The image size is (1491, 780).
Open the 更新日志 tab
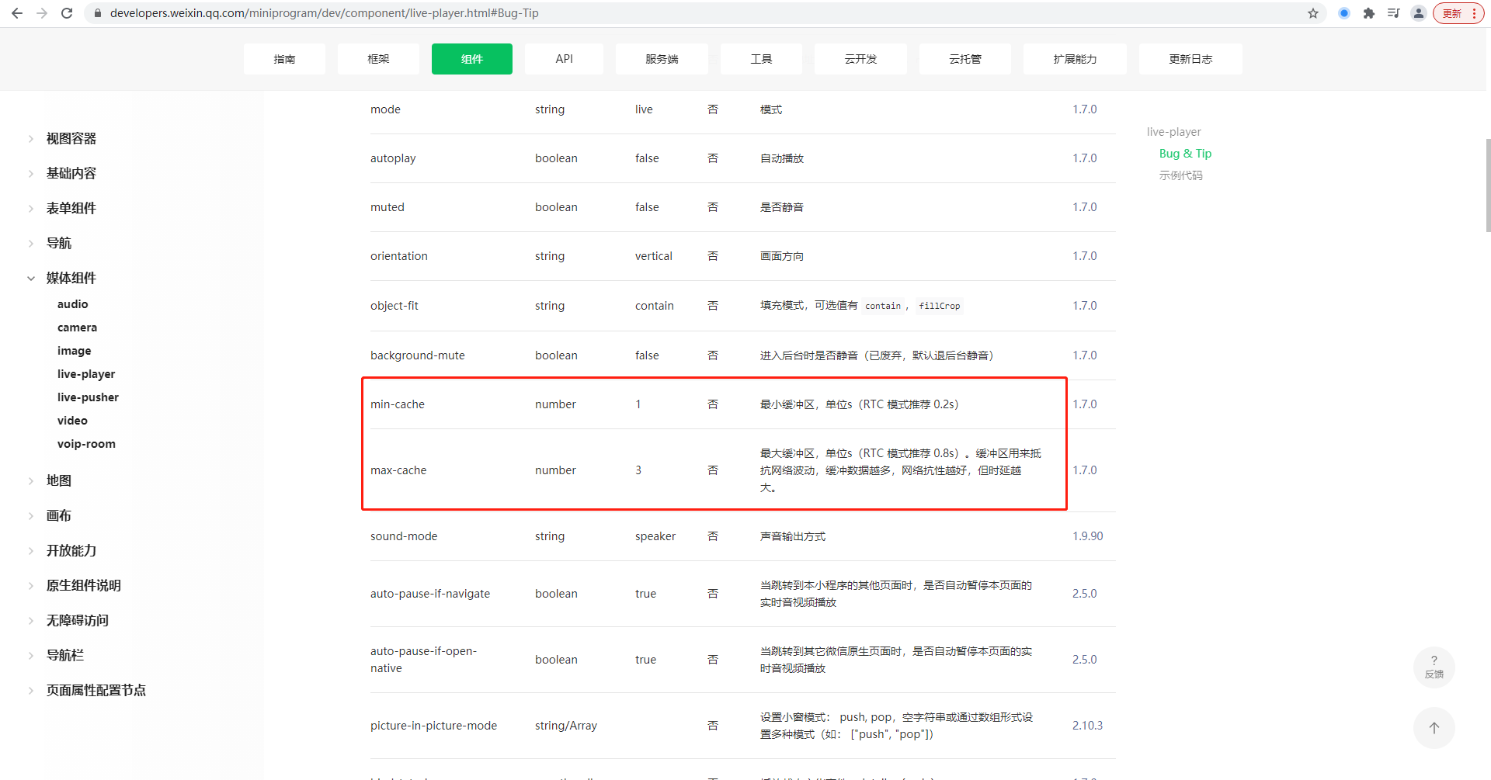pos(1190,59)
